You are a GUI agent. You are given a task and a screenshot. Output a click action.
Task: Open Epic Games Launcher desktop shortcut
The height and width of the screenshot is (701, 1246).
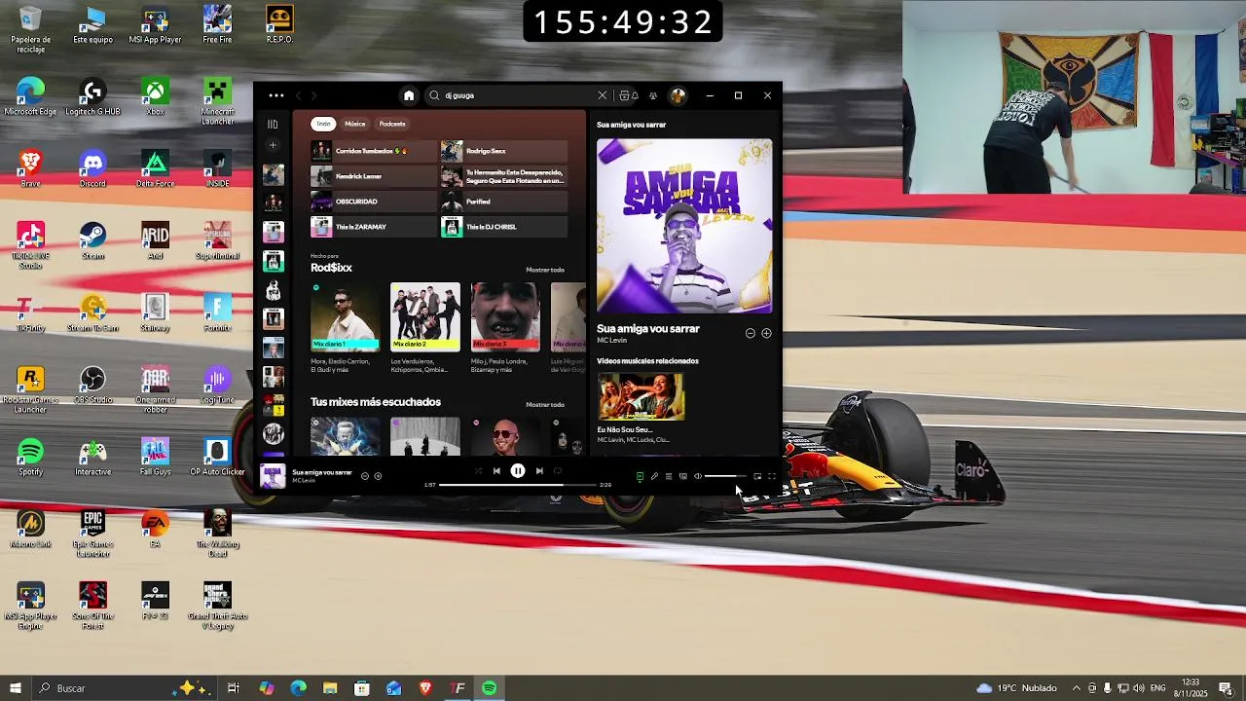(92, 534)
